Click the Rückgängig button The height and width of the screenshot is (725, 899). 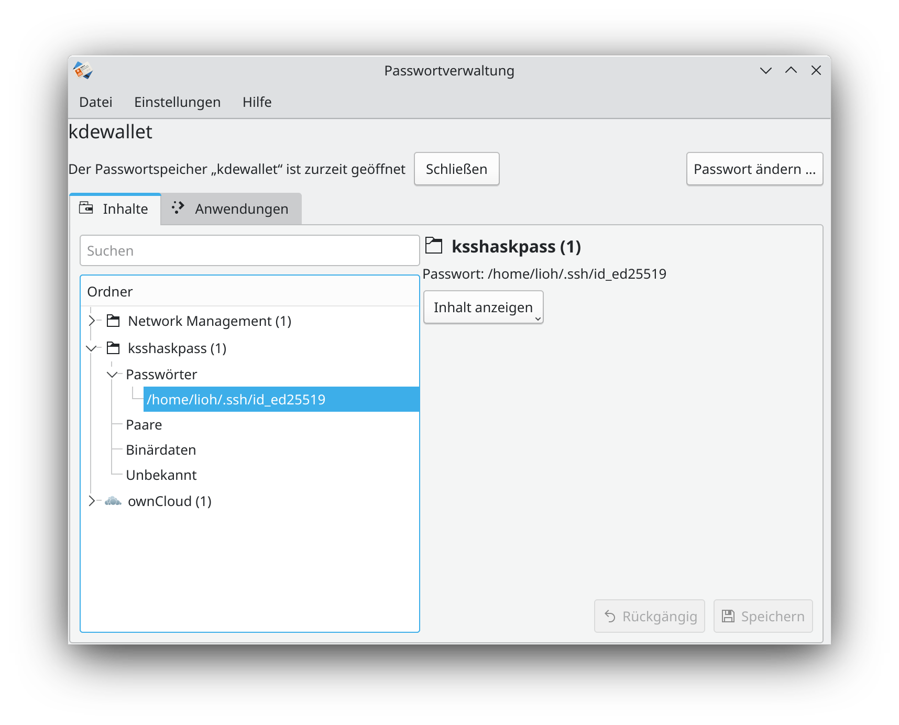point(650,616)
